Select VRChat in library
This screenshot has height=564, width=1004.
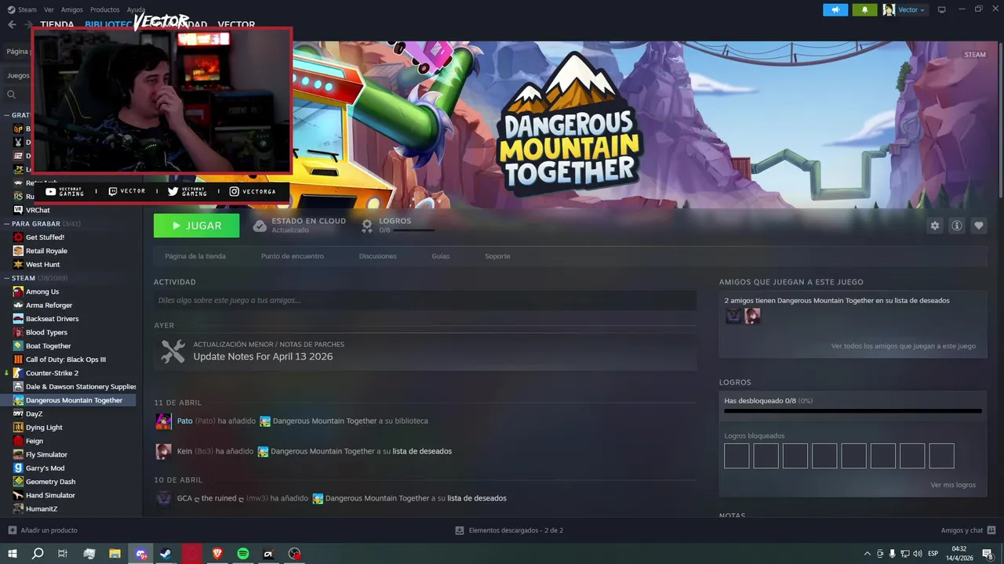tap(38, 210)
